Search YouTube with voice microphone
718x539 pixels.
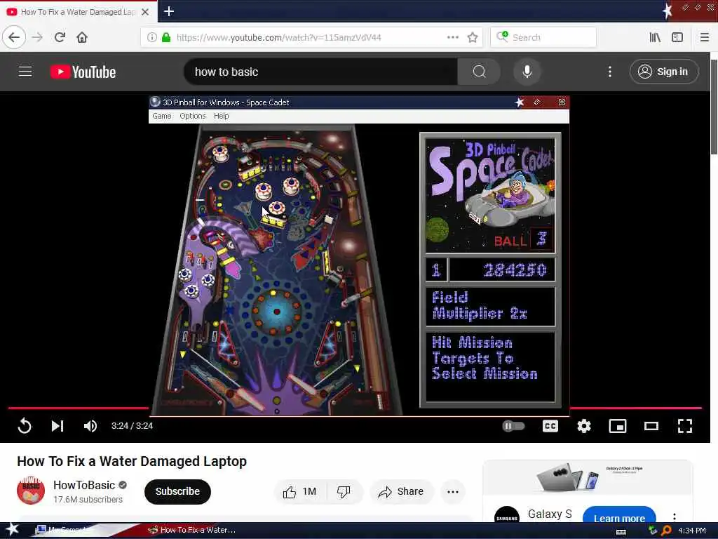click(x=527, y=72)
